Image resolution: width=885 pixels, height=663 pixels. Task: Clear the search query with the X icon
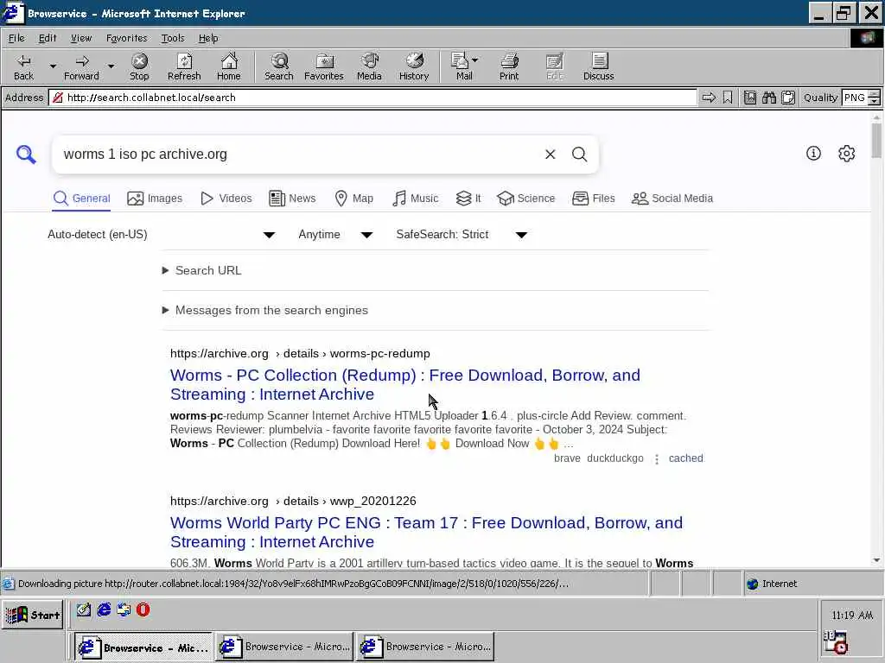(551, 154)
